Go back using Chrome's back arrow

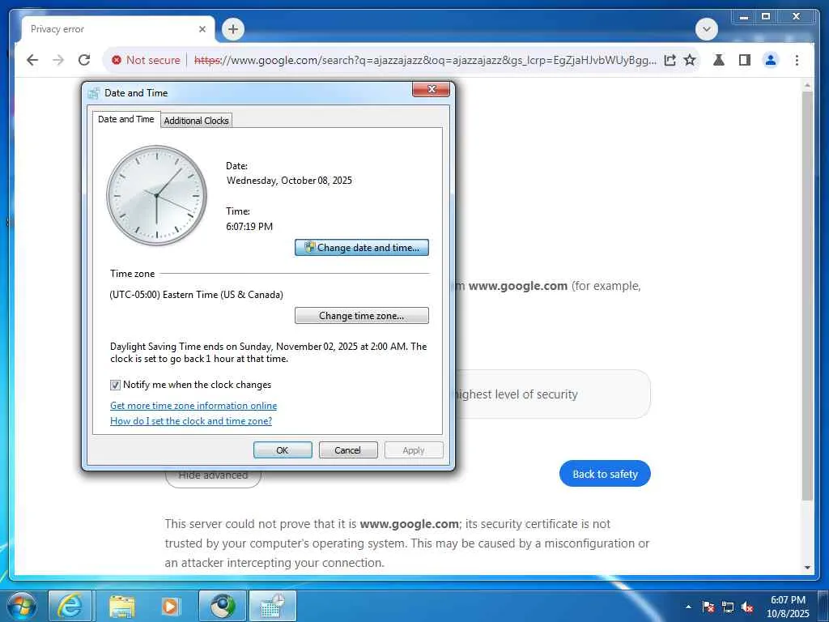pyautogui.click(x=32, y=60)
